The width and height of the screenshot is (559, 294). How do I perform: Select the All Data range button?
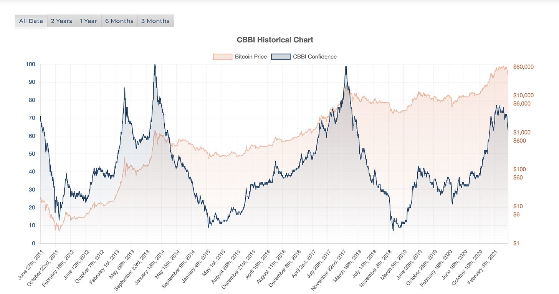pos(31,21)
